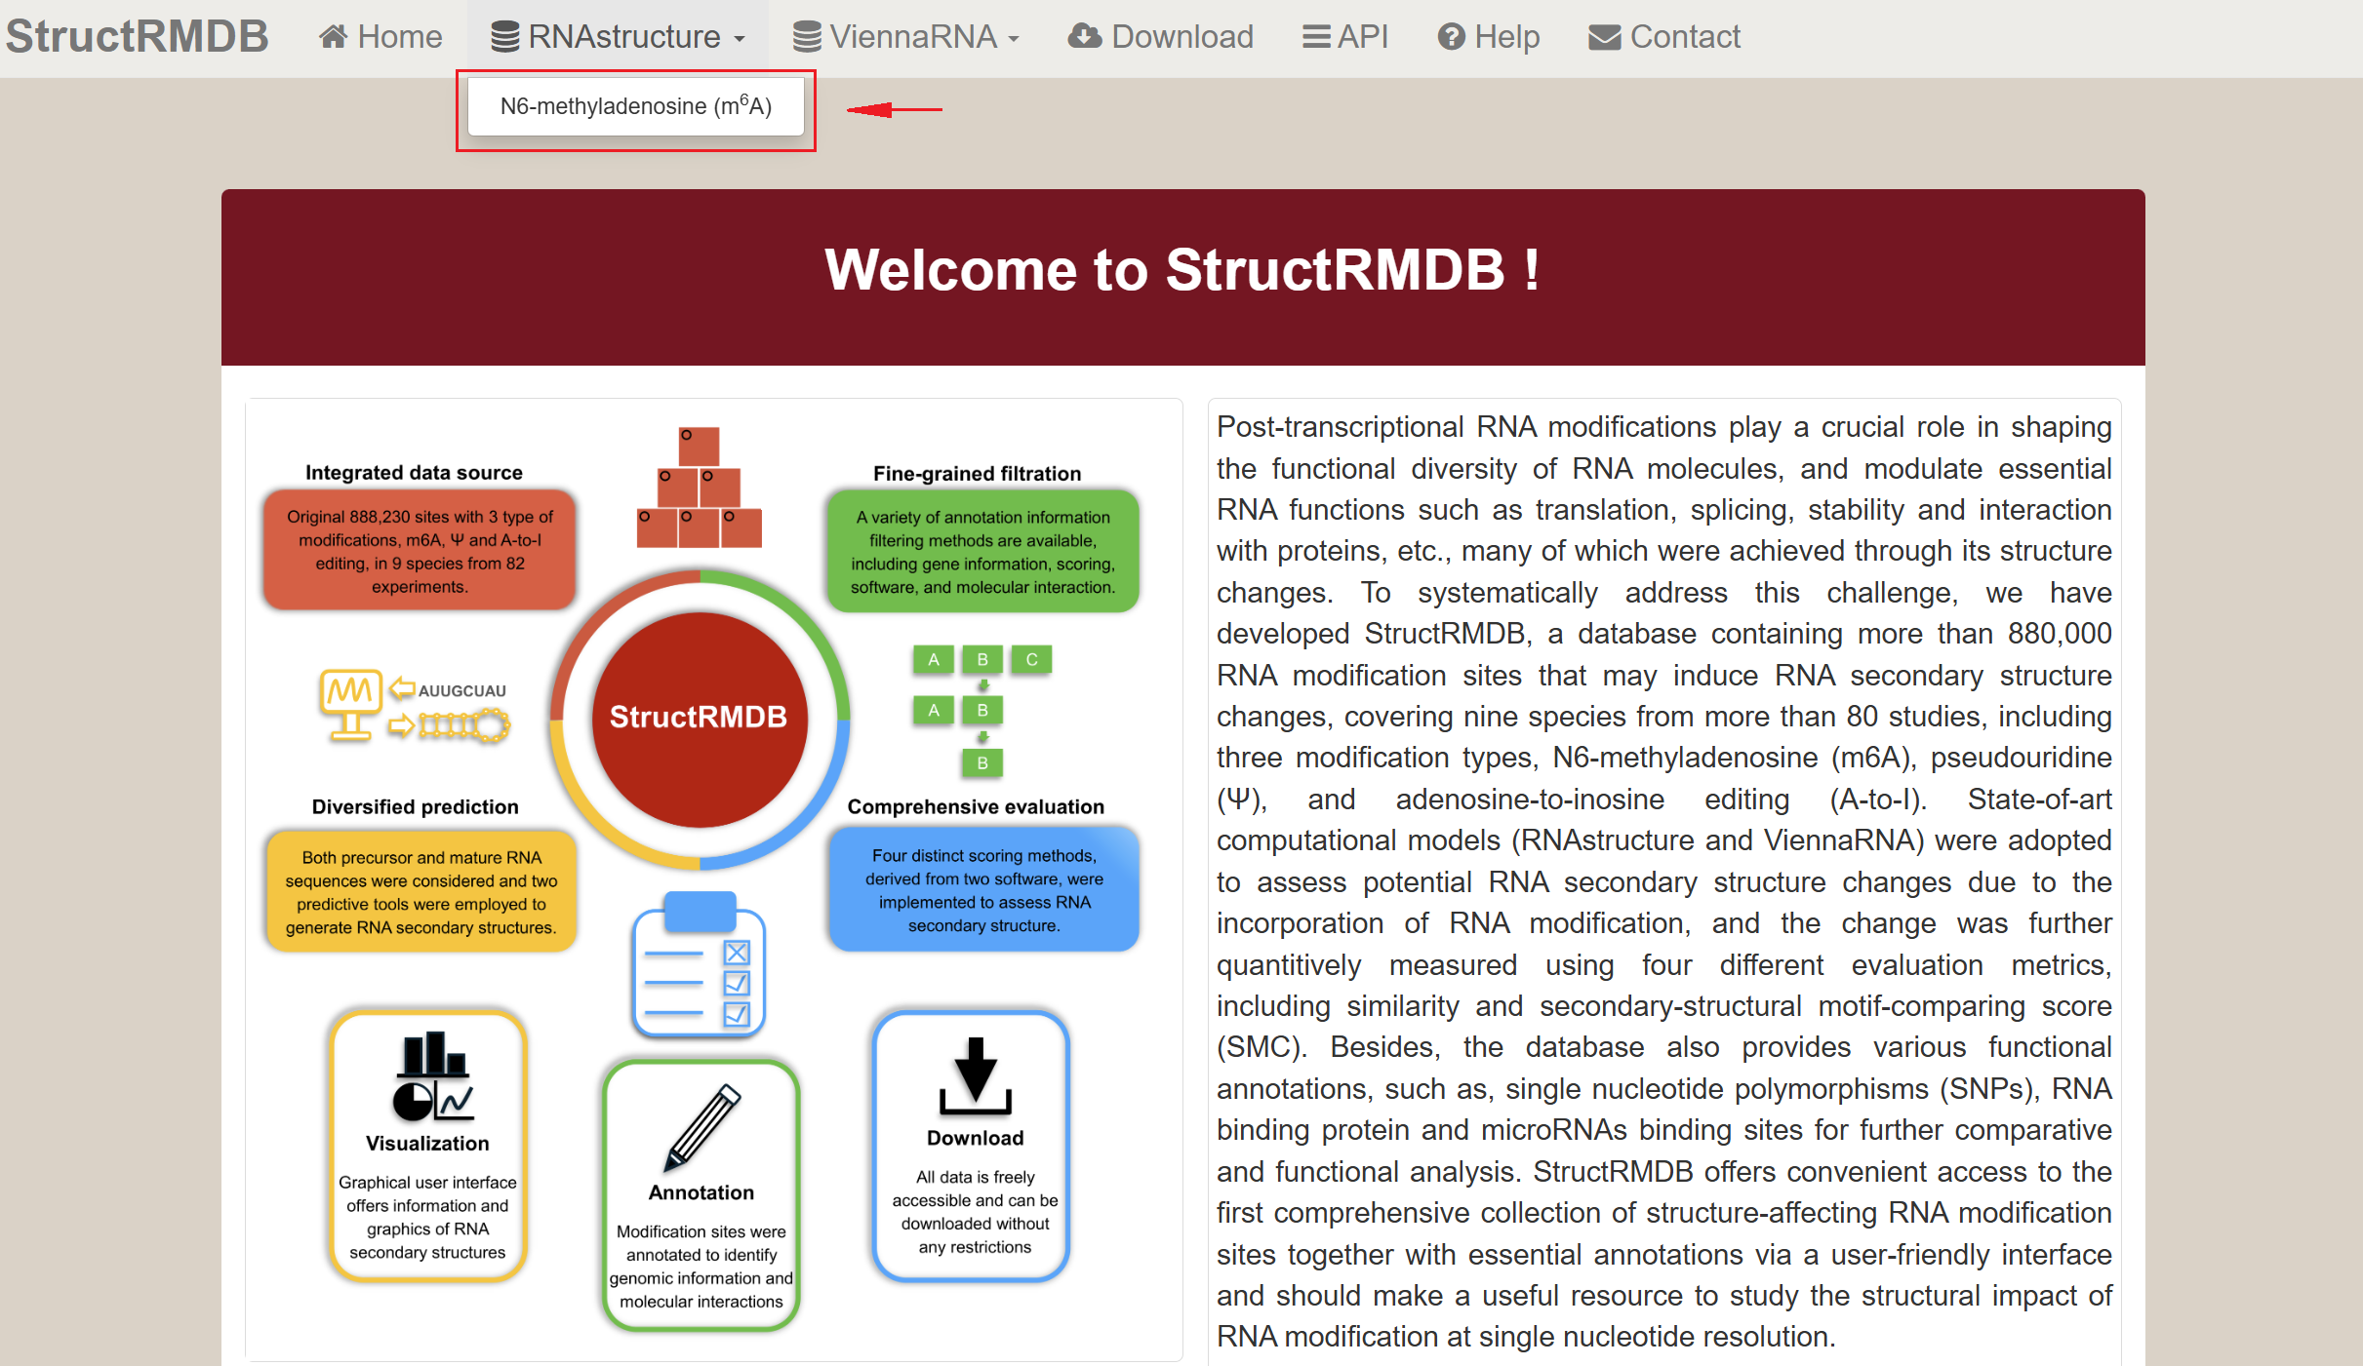Click the ViennaRNA database stack icon
This screenshot has height=1366, width=2363.
point(807,37)
